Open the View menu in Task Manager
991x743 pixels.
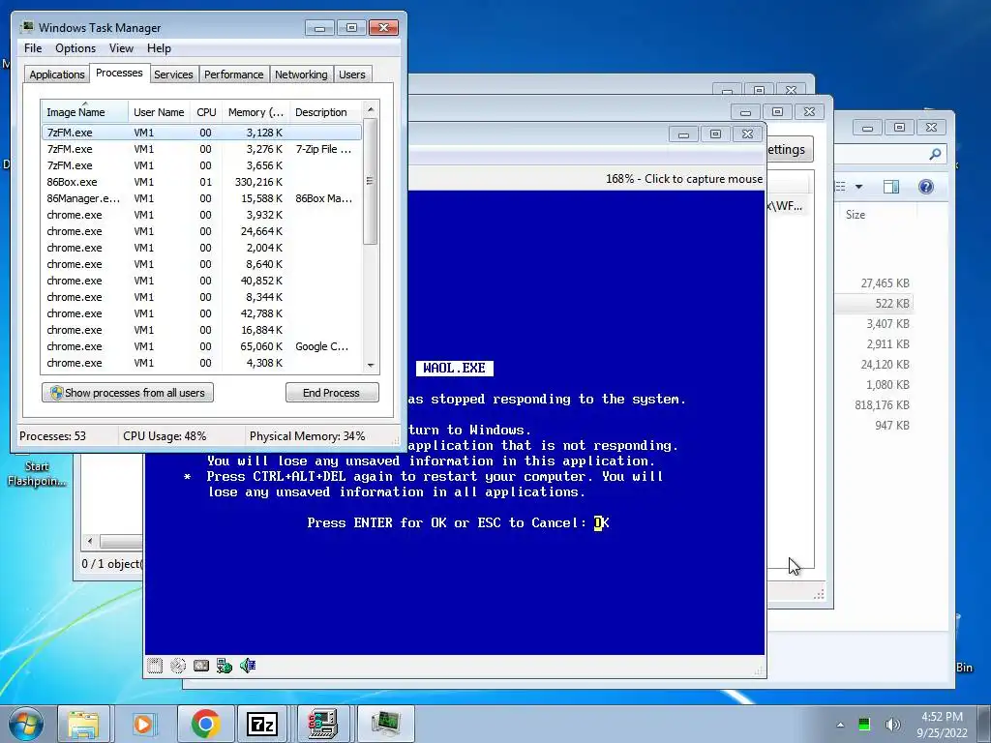tap(121, 48)
